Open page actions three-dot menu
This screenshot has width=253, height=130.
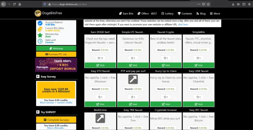[x=199, y=4]
